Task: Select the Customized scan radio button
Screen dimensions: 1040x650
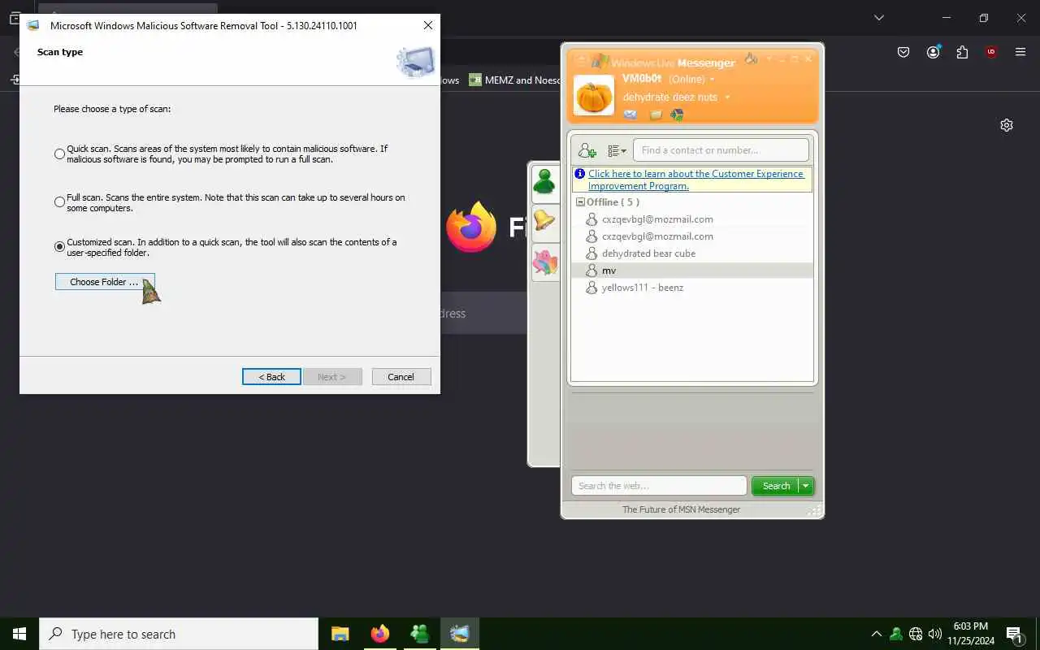Action: pyautogui.click(x=59, y=247)
